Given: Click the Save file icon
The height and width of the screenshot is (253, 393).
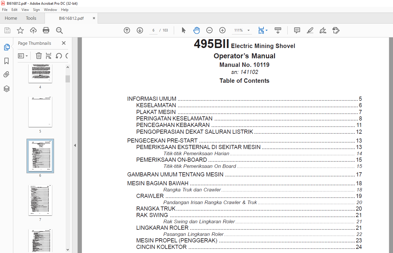Looking at the screenshot, I should coord(7,30).
